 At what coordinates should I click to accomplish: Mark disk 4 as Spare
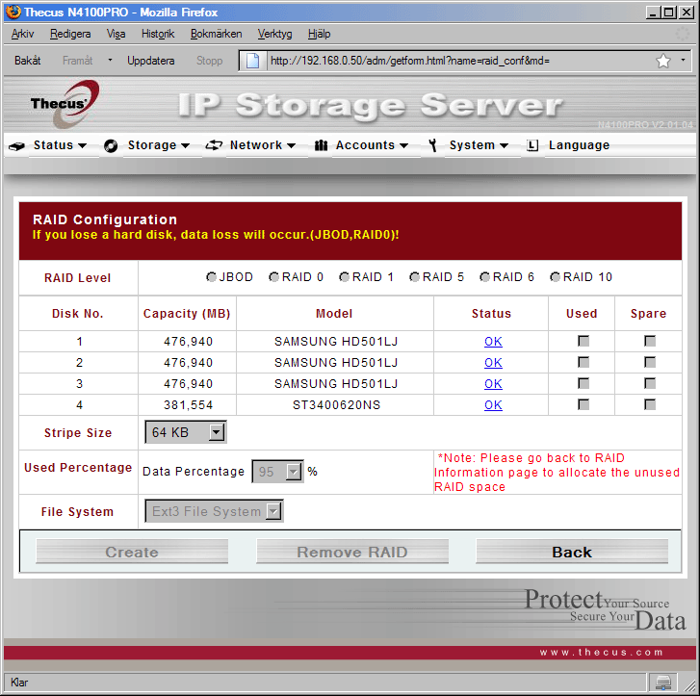click(x=649, y=405)
